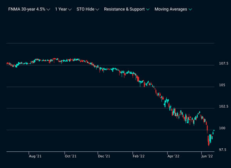
Task: Click the Aug '21 date axis label
Action: click(35, 156)
